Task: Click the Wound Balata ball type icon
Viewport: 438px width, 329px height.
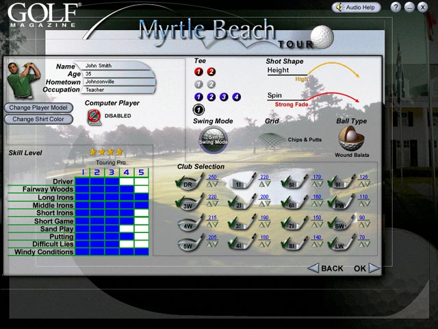Action: pyautogui.click(x=351, y=138)
